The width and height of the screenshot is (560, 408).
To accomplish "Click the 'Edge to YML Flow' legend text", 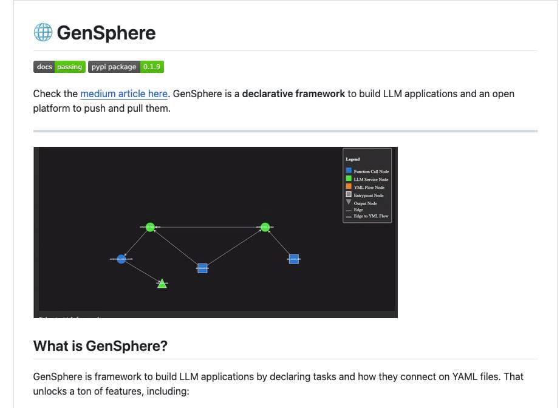I will coord(370,216).
